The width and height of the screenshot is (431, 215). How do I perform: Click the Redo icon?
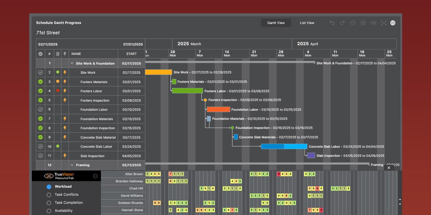click(342, 23)
